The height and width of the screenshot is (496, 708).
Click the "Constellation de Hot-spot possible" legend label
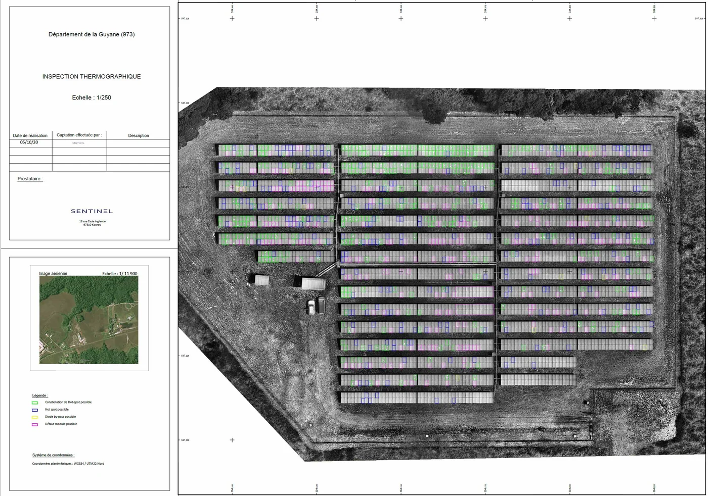(68, 403)
